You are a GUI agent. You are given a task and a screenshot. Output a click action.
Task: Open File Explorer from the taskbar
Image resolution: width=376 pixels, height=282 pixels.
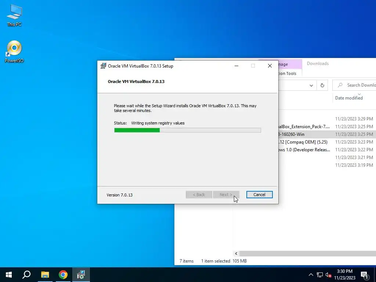[45, 275]
